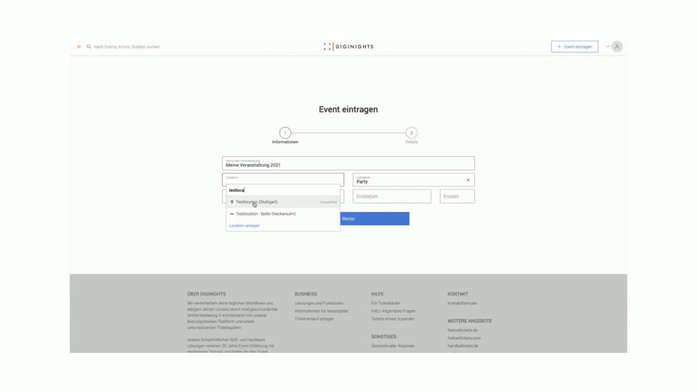Click the location search input 'testloca'
This screenshot has height=392, width=697.
click(x=282, y=190)
